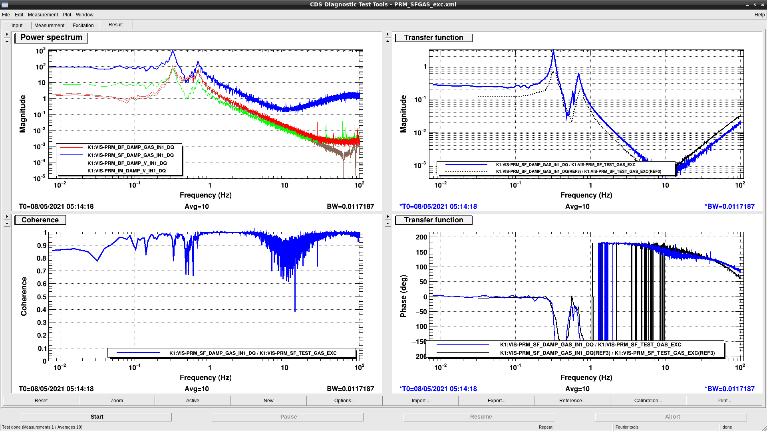767x431 pixels.
Task: Click the Coherence plot legend entry
Action: (x=253, y=353)
